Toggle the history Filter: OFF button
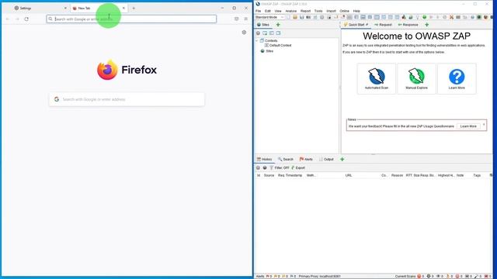 point(280,168)
